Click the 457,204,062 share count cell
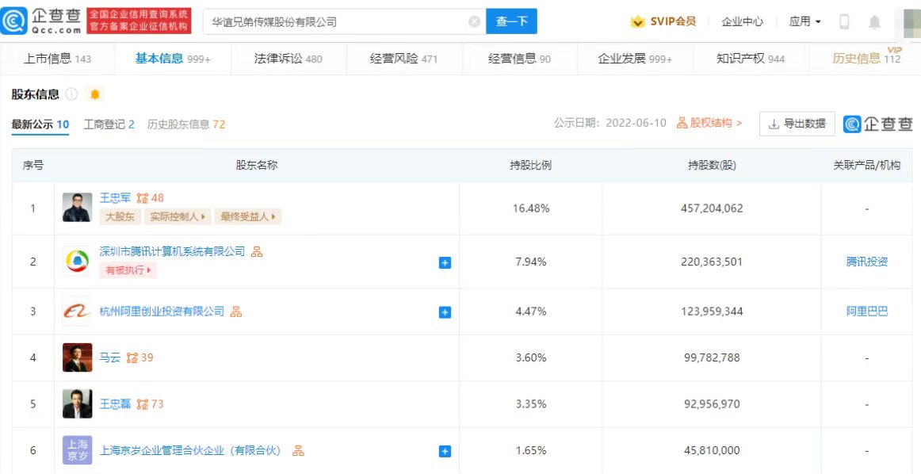The image size is (921, 474). click(712, 208)
